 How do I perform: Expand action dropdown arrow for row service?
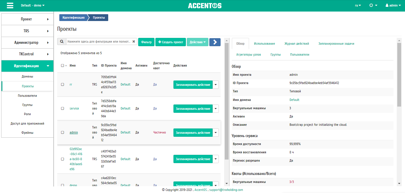pos(216,109)
